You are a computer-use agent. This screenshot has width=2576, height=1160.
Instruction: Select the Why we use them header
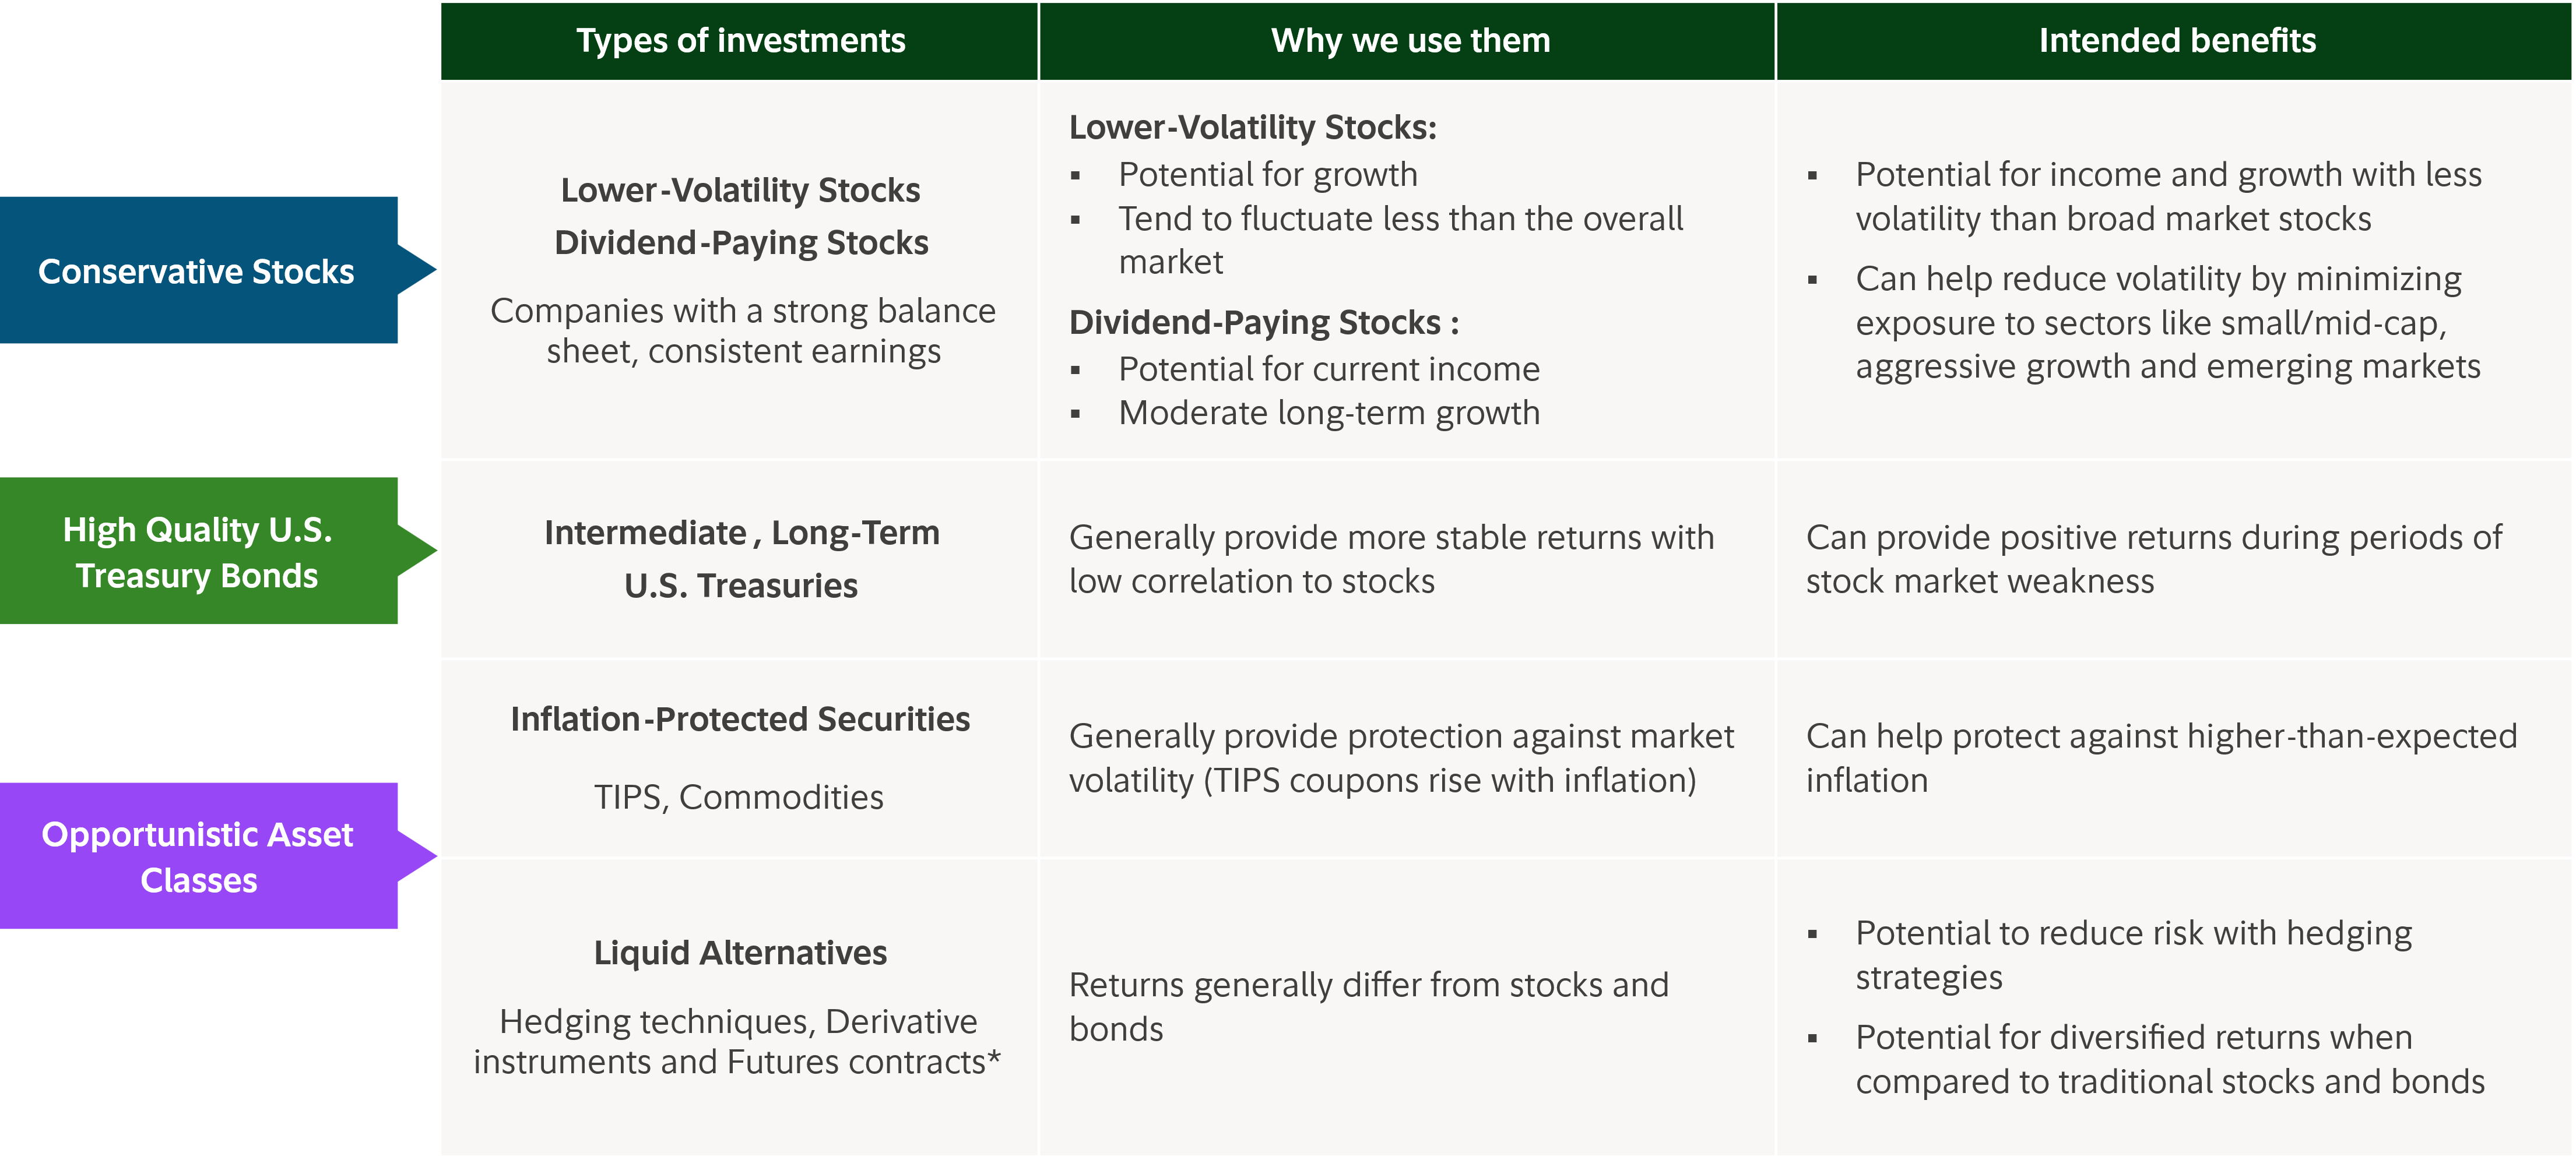[x=1410, y=40]
